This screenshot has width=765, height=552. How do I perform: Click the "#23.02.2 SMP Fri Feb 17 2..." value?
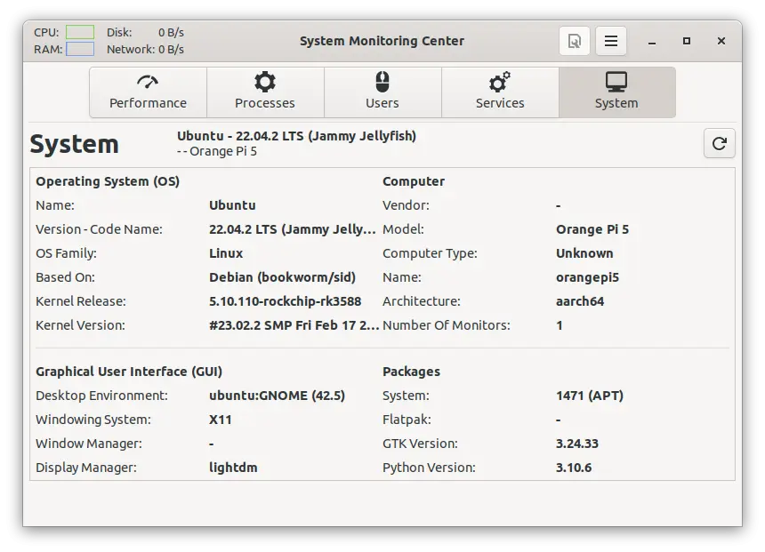coord(294,325)
